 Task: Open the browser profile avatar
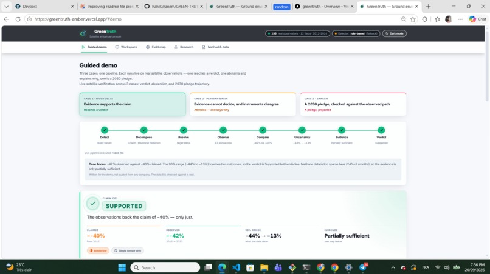(449, 19)
